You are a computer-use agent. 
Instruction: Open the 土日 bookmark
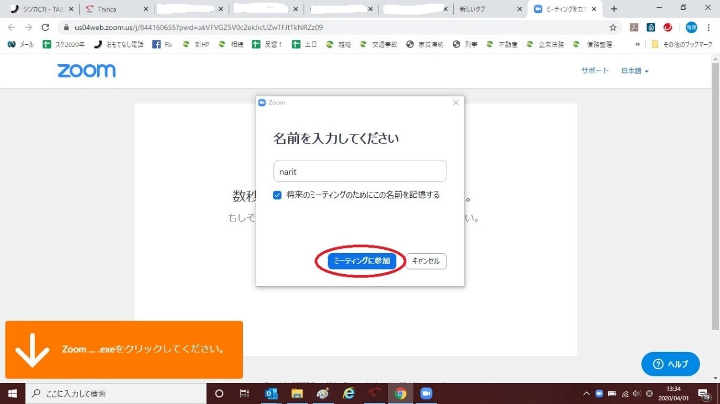pyautogui.click(x=304, y=44)
